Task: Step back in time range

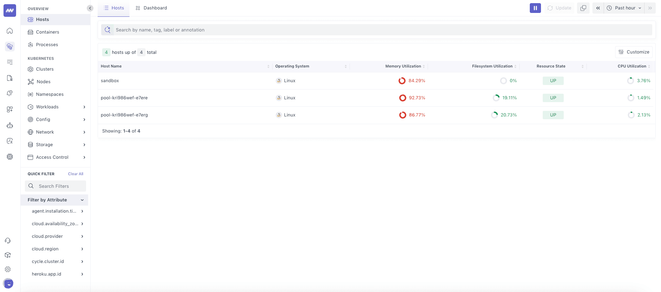Action: coord(598,8)
